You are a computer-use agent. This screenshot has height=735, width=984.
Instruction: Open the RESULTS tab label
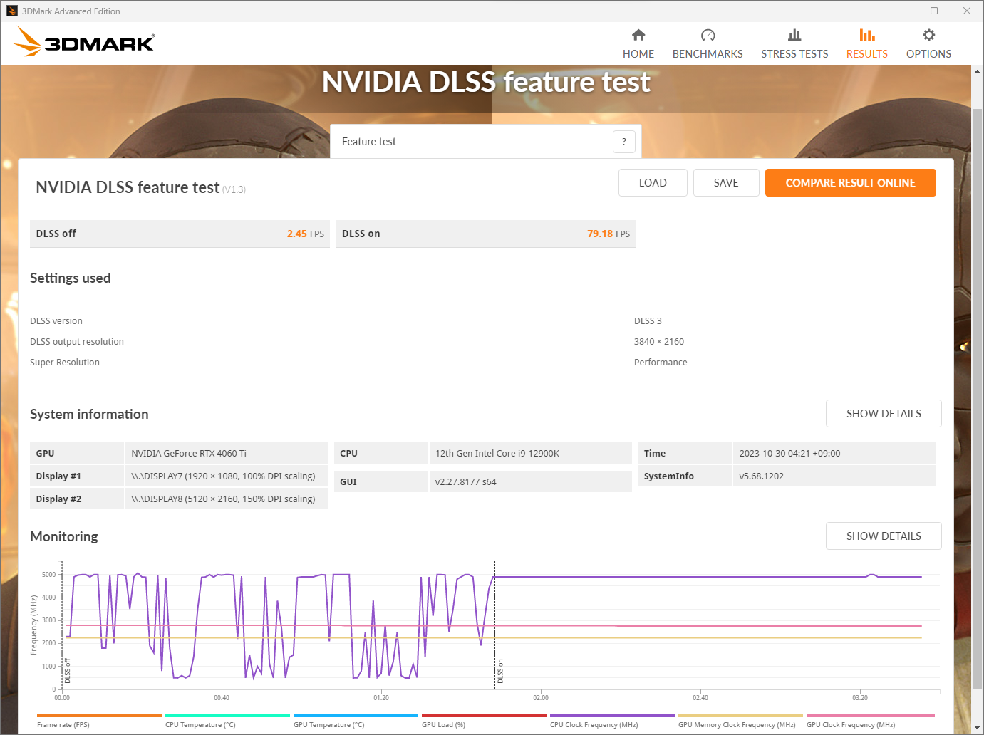click(x=867, y=54)
